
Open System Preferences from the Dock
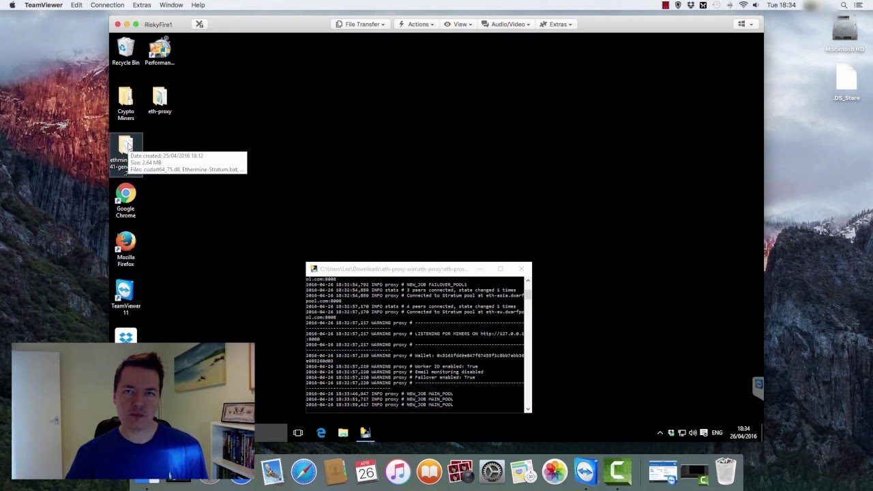click(492, 471)
